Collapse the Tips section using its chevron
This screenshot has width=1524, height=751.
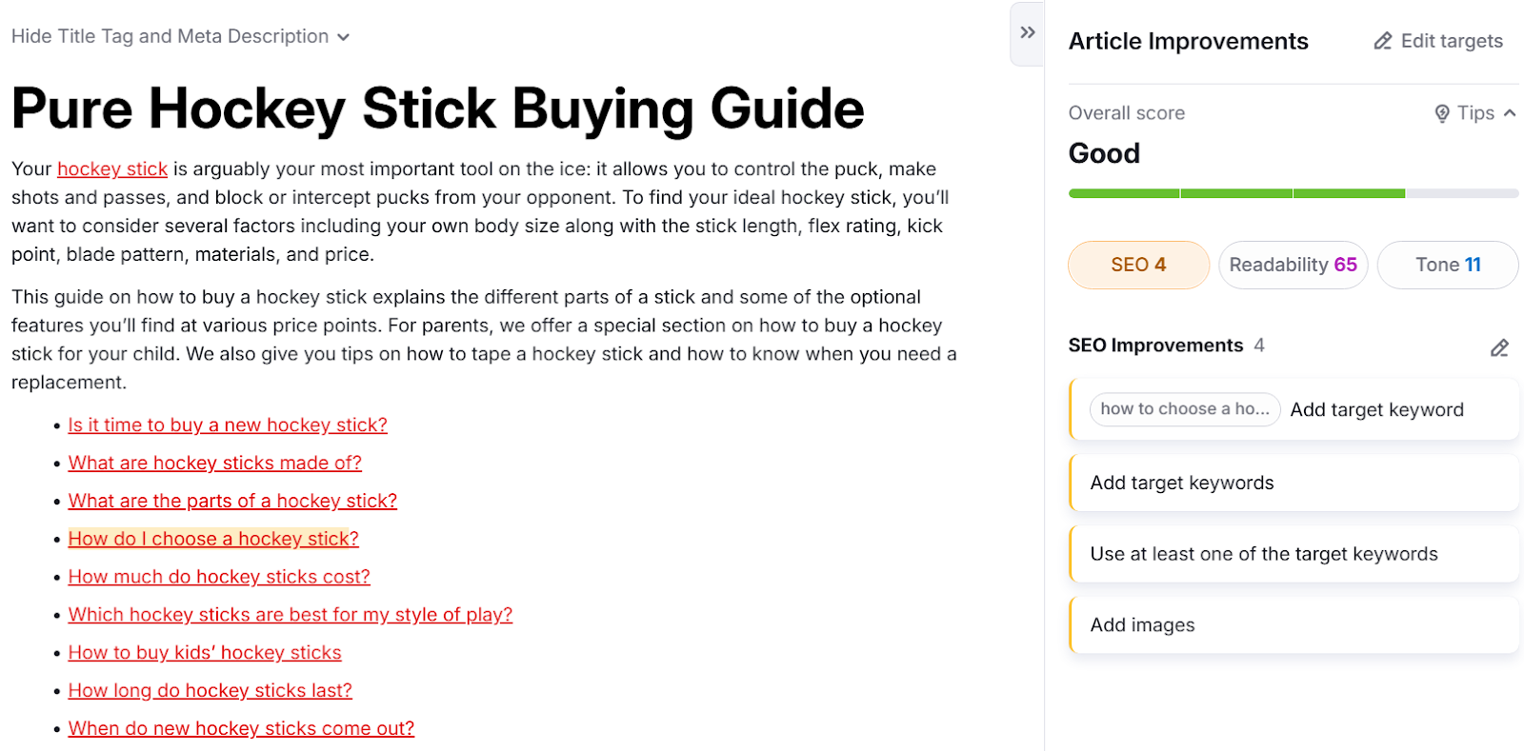pyautogui.click(x=1511, y=112)
